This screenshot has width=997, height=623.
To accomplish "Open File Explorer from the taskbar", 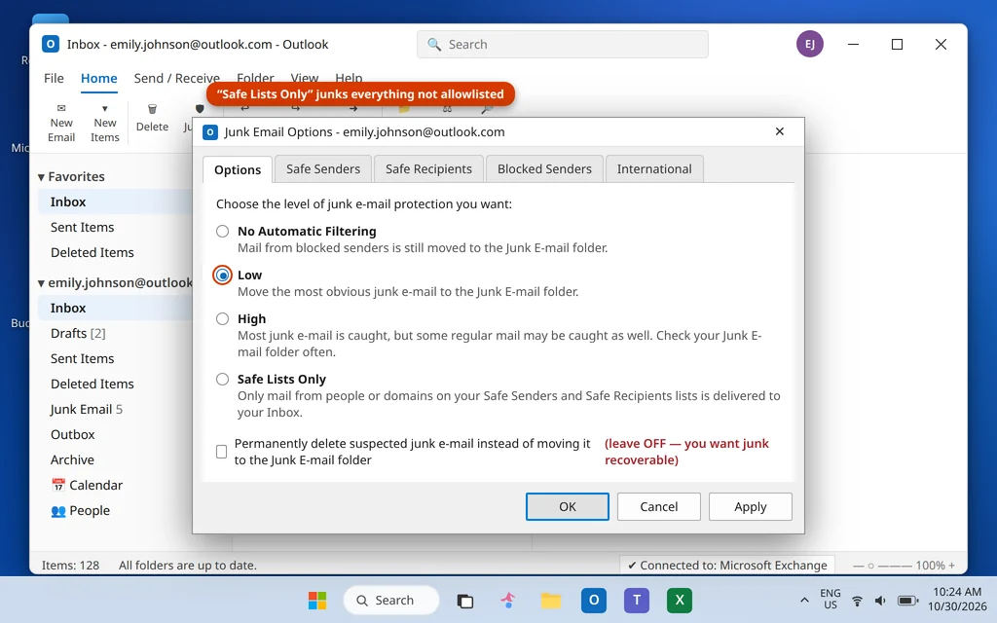I will click(551, 600).
